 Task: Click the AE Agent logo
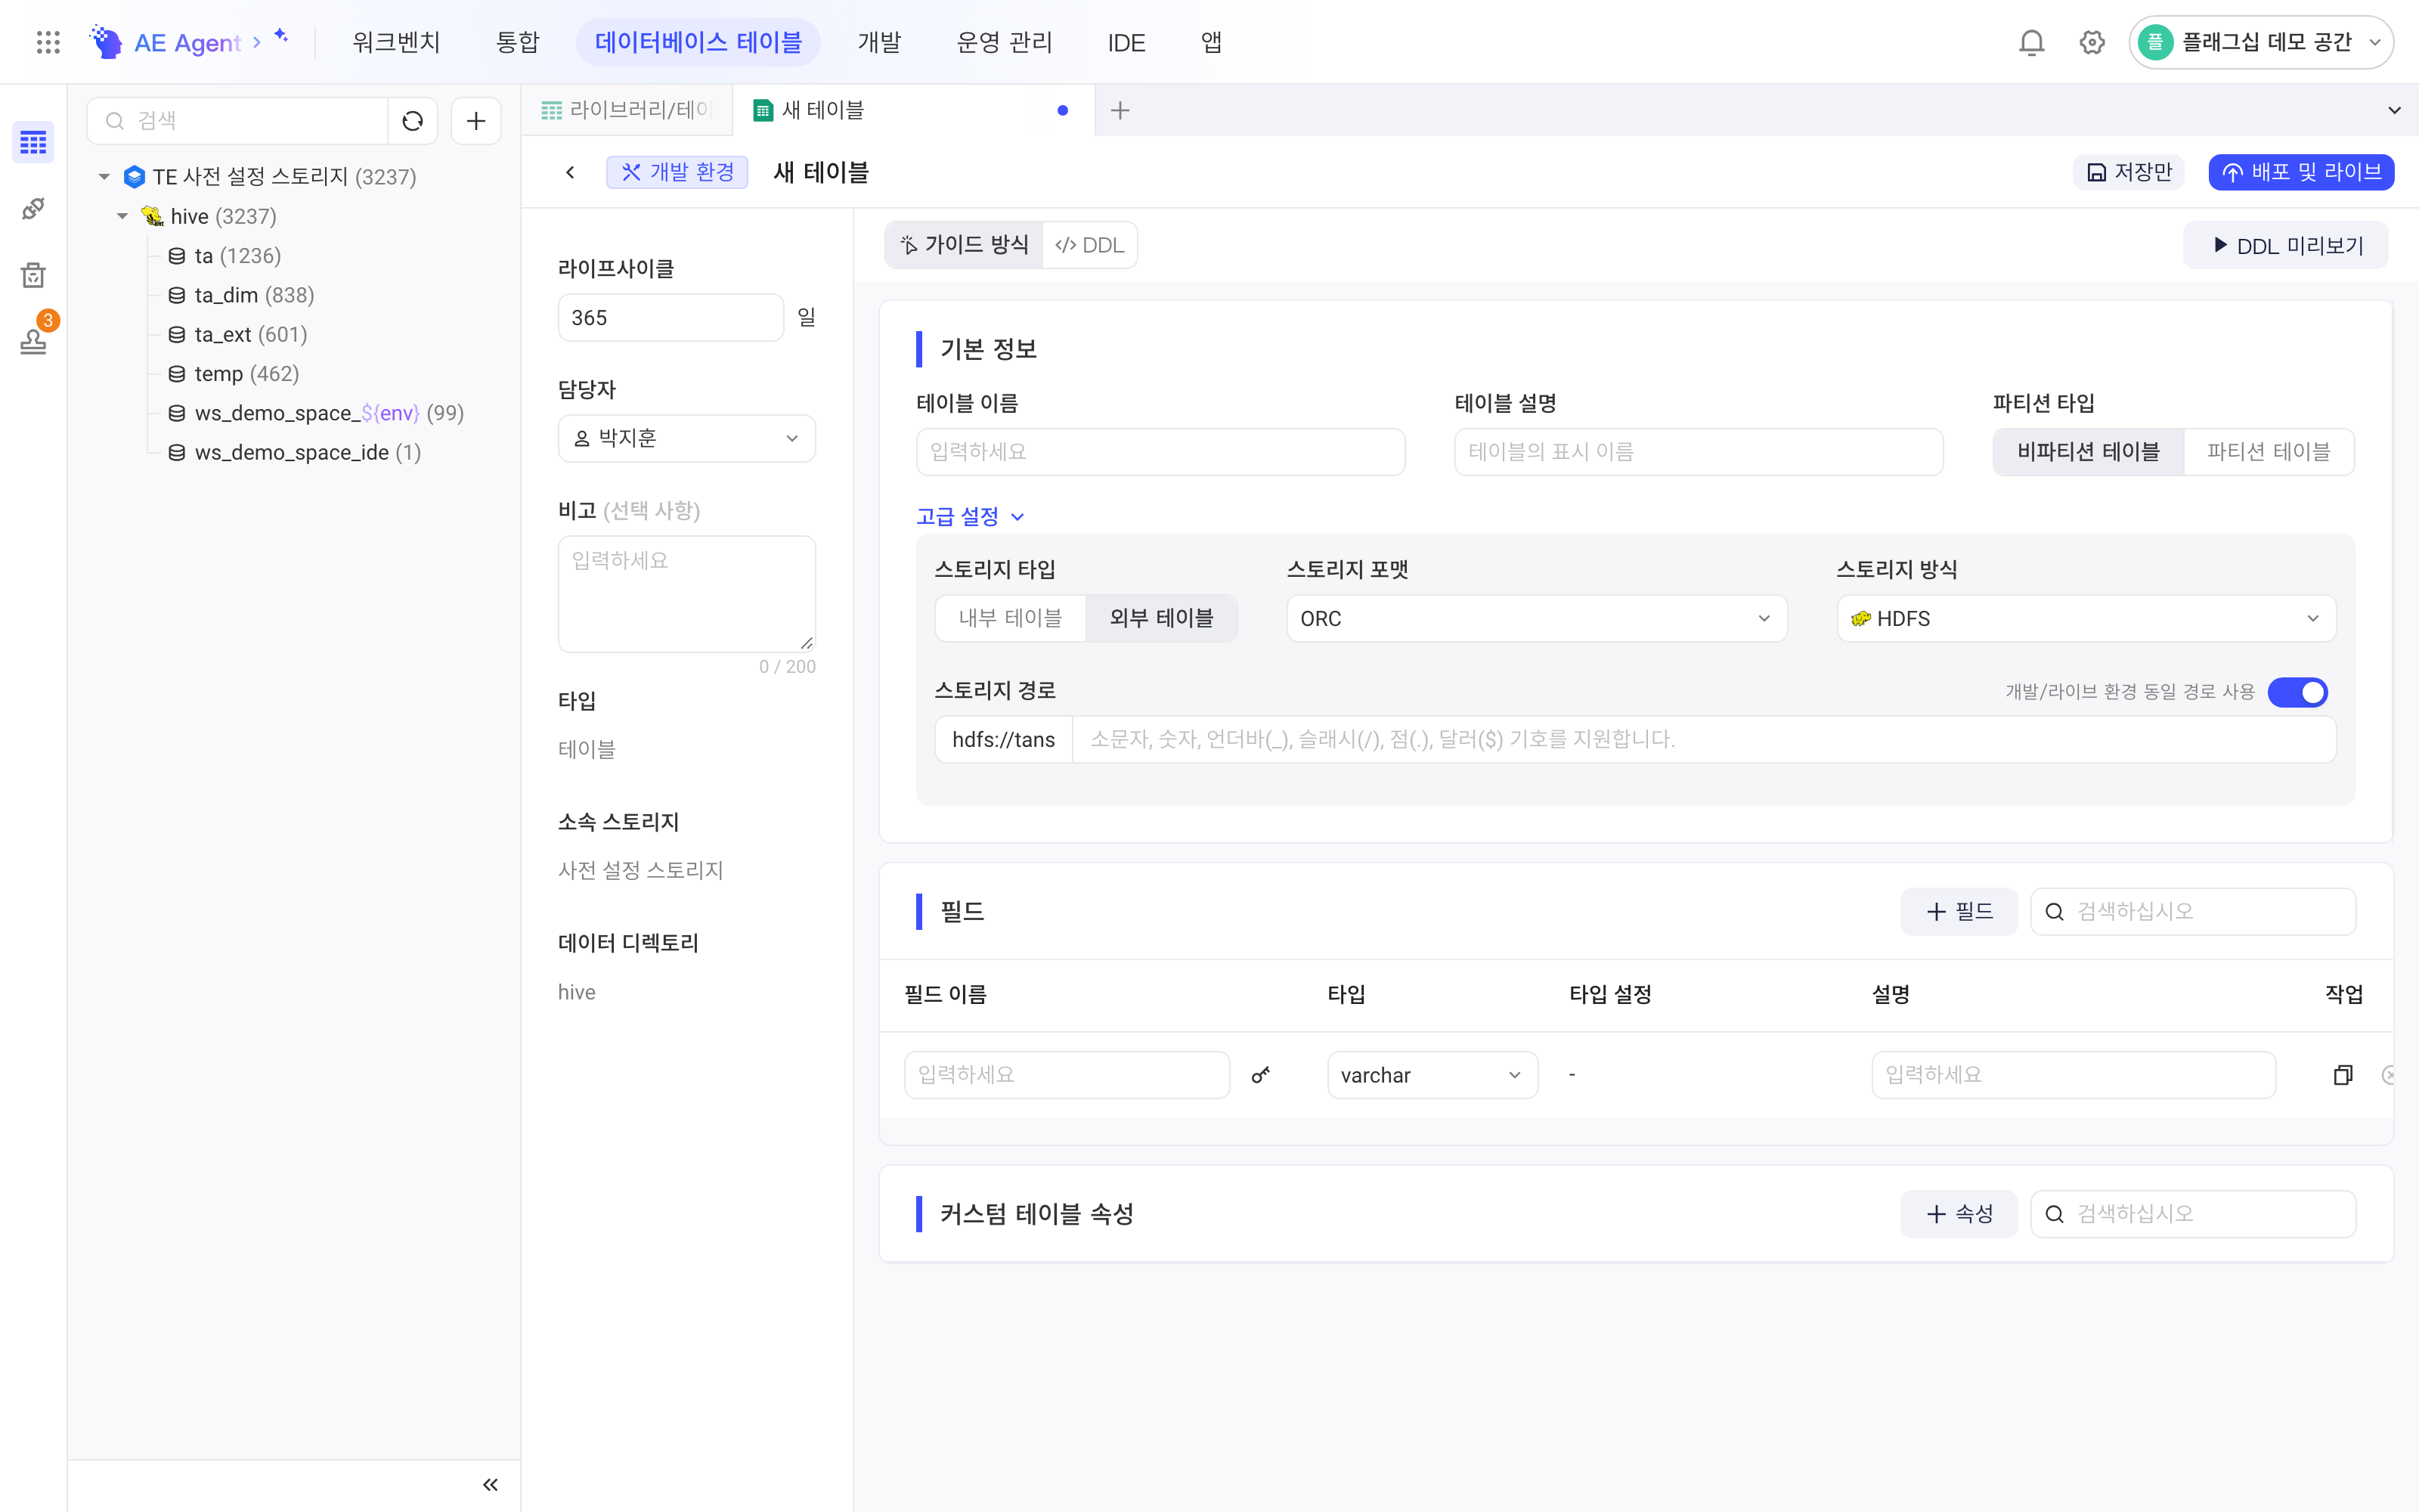pyautogui.click(x=166, y=42)
